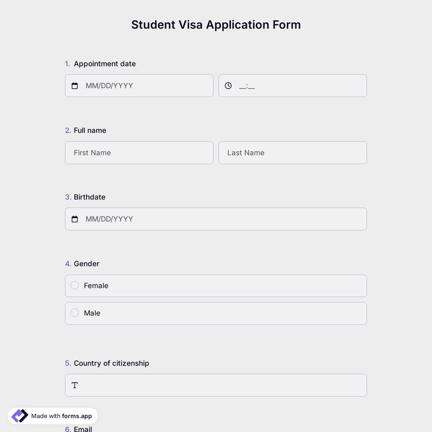Click the Made with forms.app badge
The image size is (432, 432).
[52, 416]
